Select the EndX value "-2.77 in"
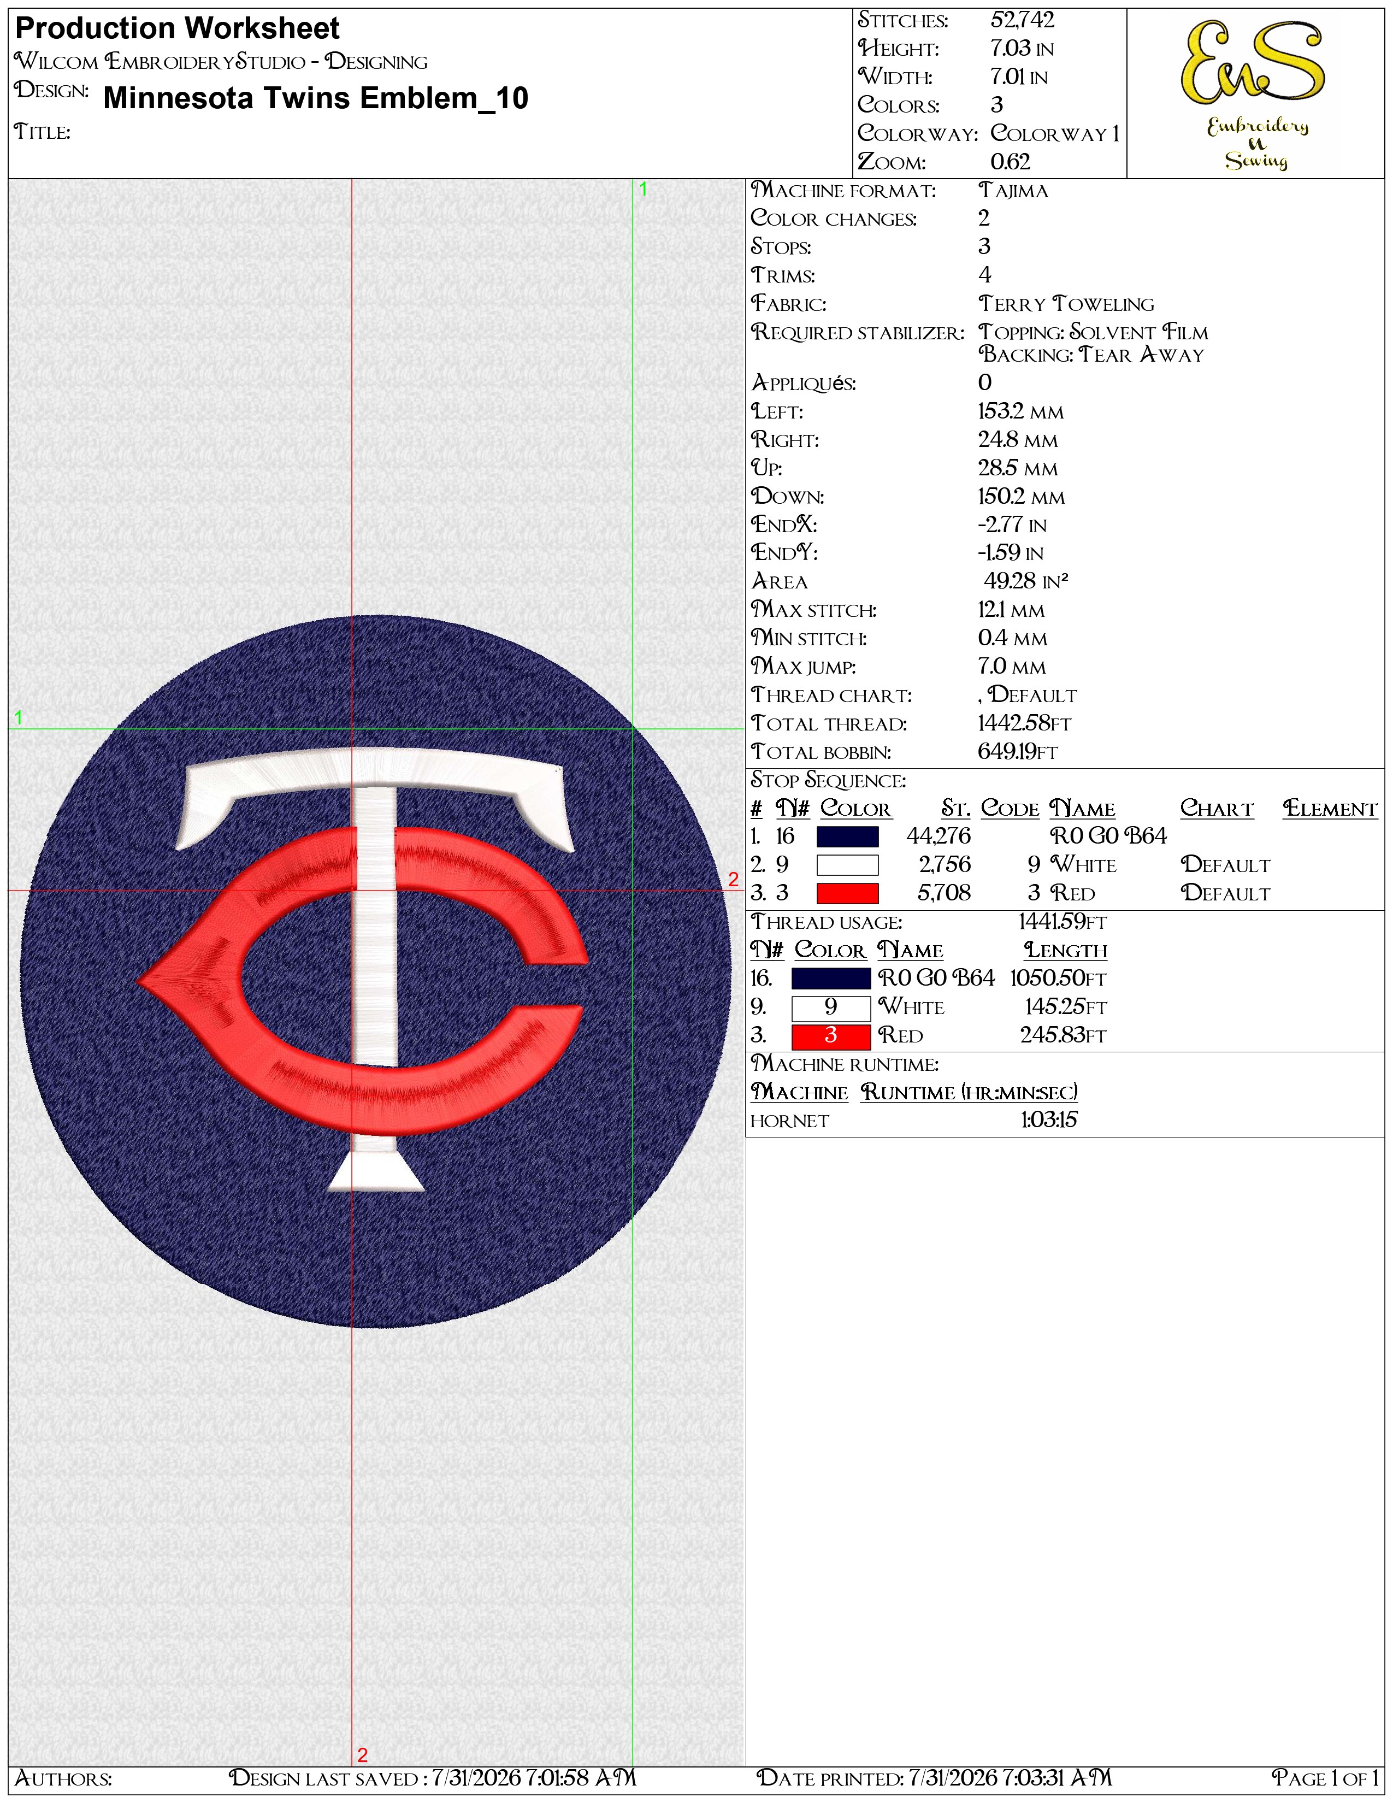 coord(1012,524)
